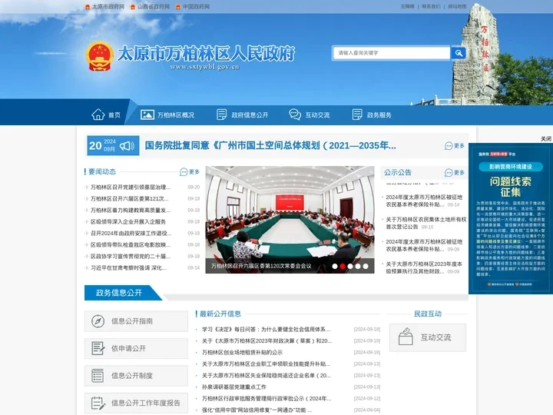Click the megaphone announcement icon

pyautogui.click(x=127, y=146)
